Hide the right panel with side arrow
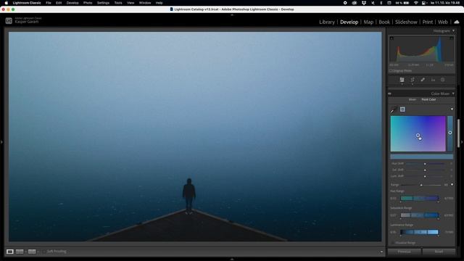 (x=462, y=142)
